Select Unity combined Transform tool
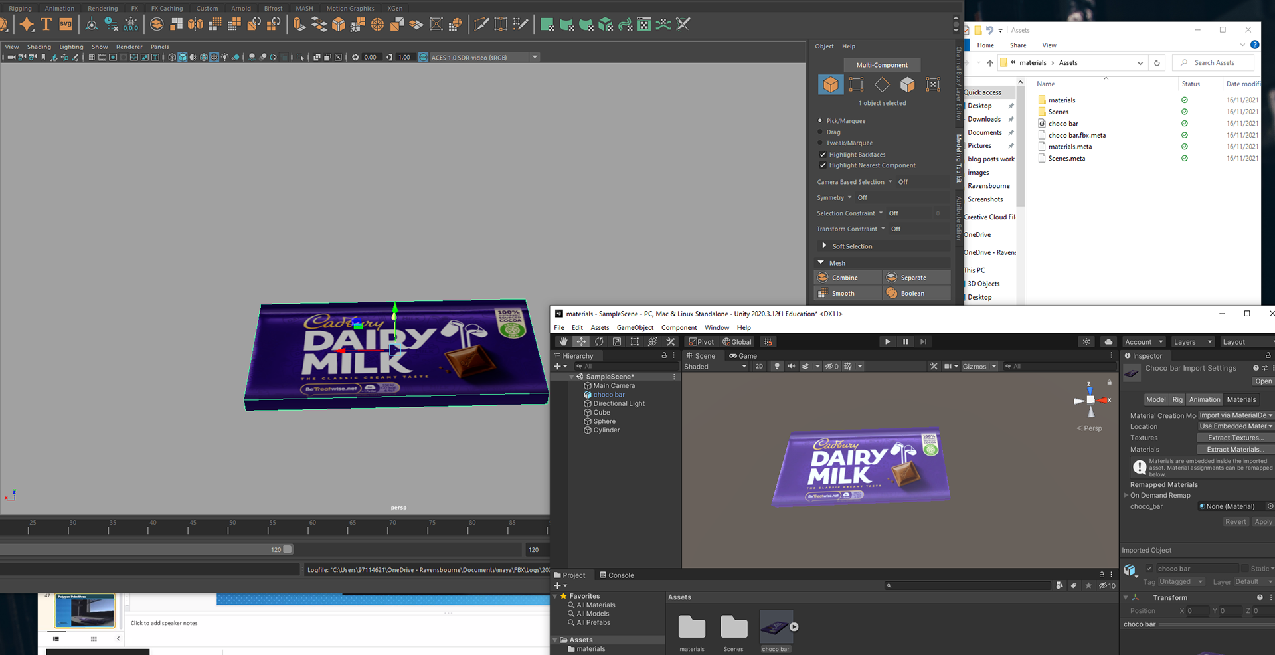Image resolution: width=1275 pixels, height=655 pixels. [x=653, y=342]
